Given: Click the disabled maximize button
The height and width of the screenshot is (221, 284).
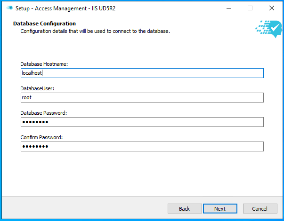Looking at the screenshot, I should pos(250,8).
